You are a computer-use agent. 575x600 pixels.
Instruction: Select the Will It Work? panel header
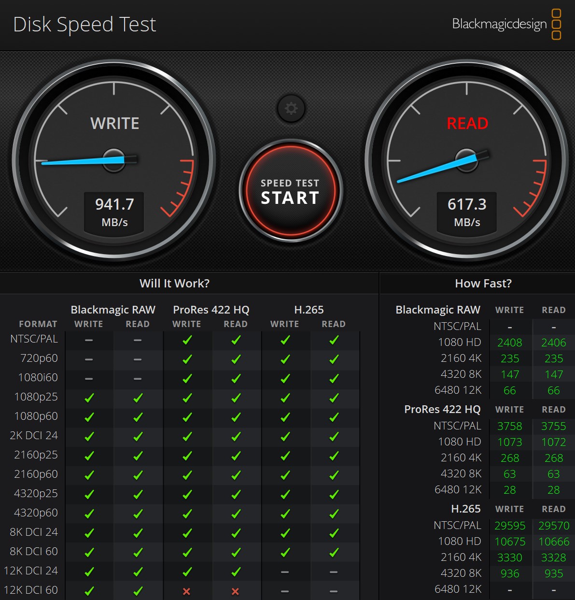(x=174, y=284)
